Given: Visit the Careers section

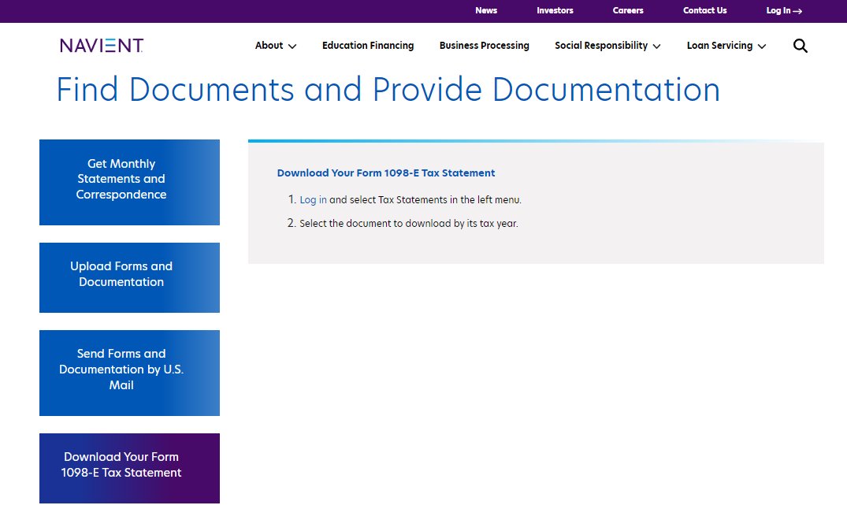Looking at the screenshot, I should [628, 10].
